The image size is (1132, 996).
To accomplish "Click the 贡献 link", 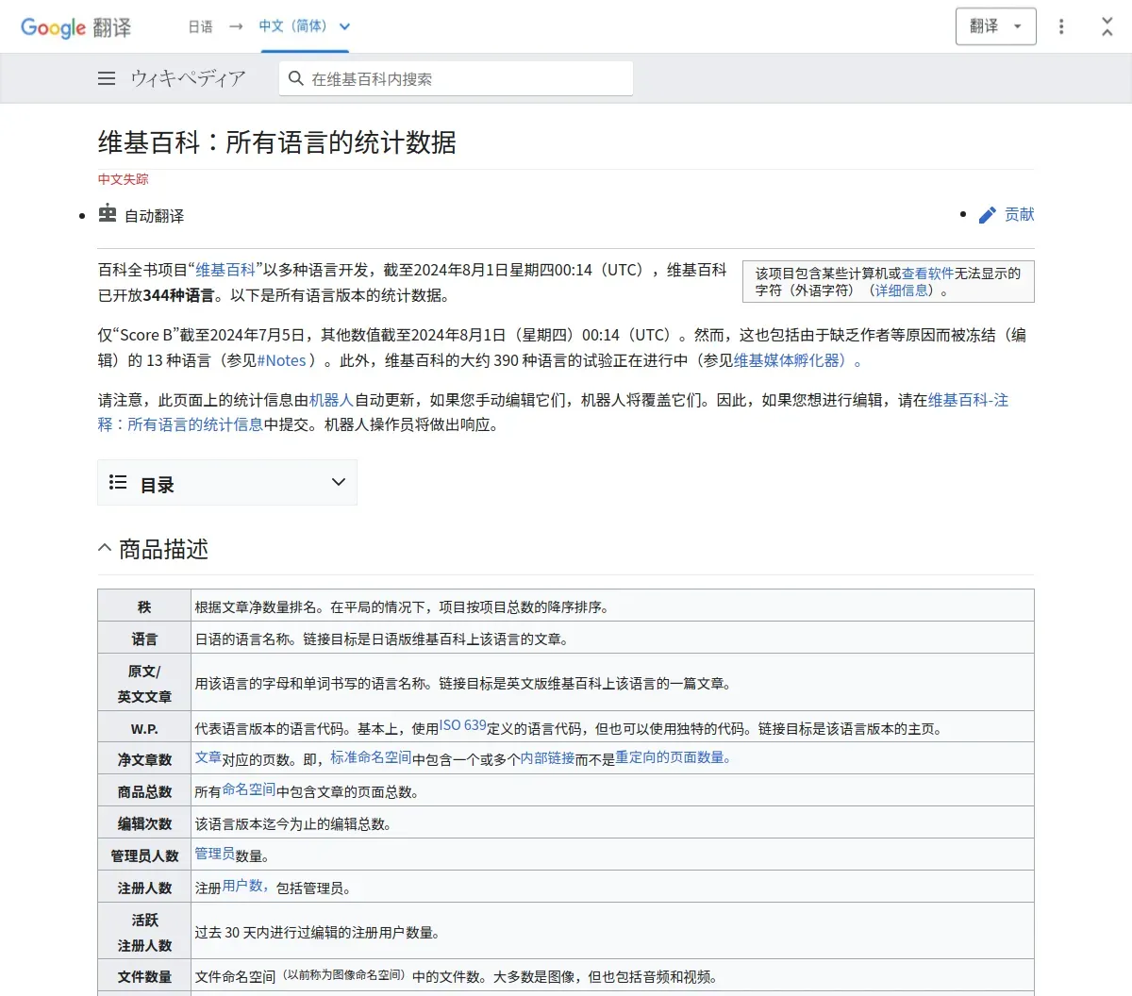I will pos(1019,214).
